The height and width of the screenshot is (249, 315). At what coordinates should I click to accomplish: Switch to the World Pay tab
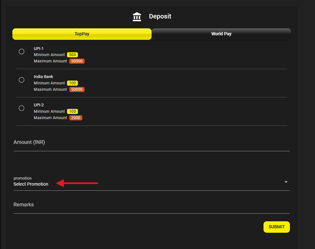coord(221,34)
